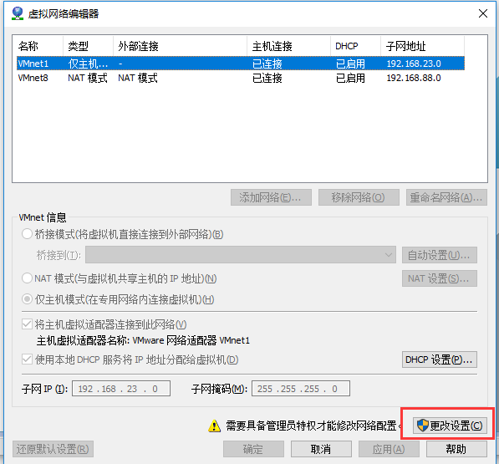Click 已连接 cell in VMnet1 row
This screenshot has width=499, height=464.
(267, 64)
